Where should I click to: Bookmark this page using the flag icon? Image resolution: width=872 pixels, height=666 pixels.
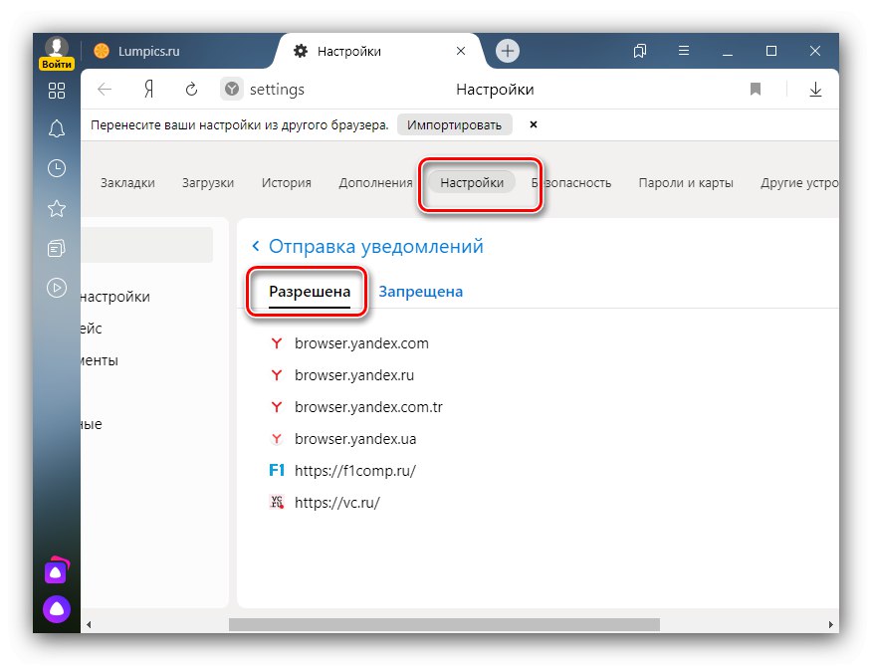(756, 89)
